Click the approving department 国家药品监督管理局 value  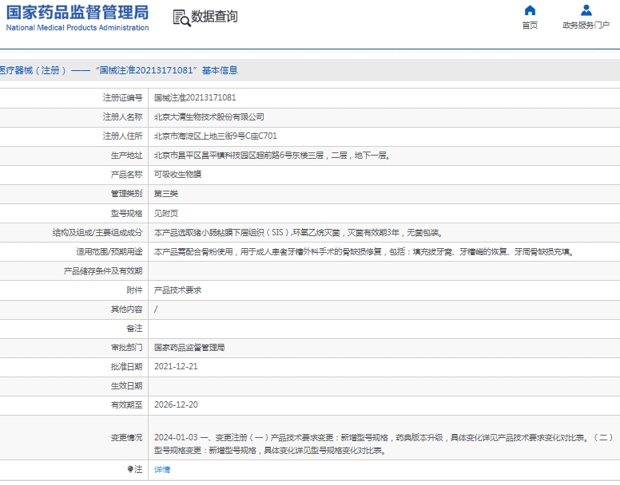(189, 347)
